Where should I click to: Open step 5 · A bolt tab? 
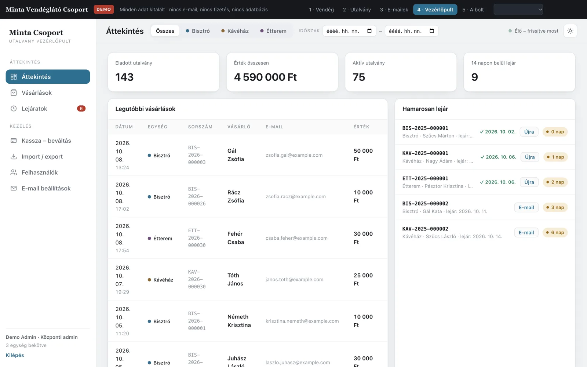coord(473,10)
